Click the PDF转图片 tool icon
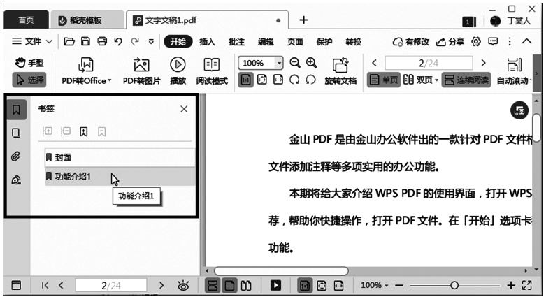The width and height of the screenshot is (546, 299). point(141,66)
